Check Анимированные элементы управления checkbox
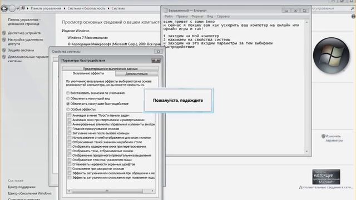 (70, 124)
